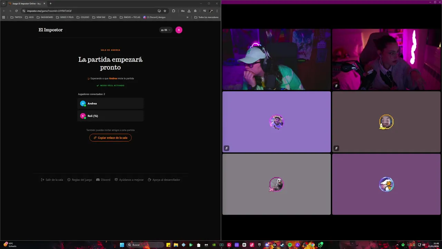Open the apps grid in bookmarks bar

(3, 17)
